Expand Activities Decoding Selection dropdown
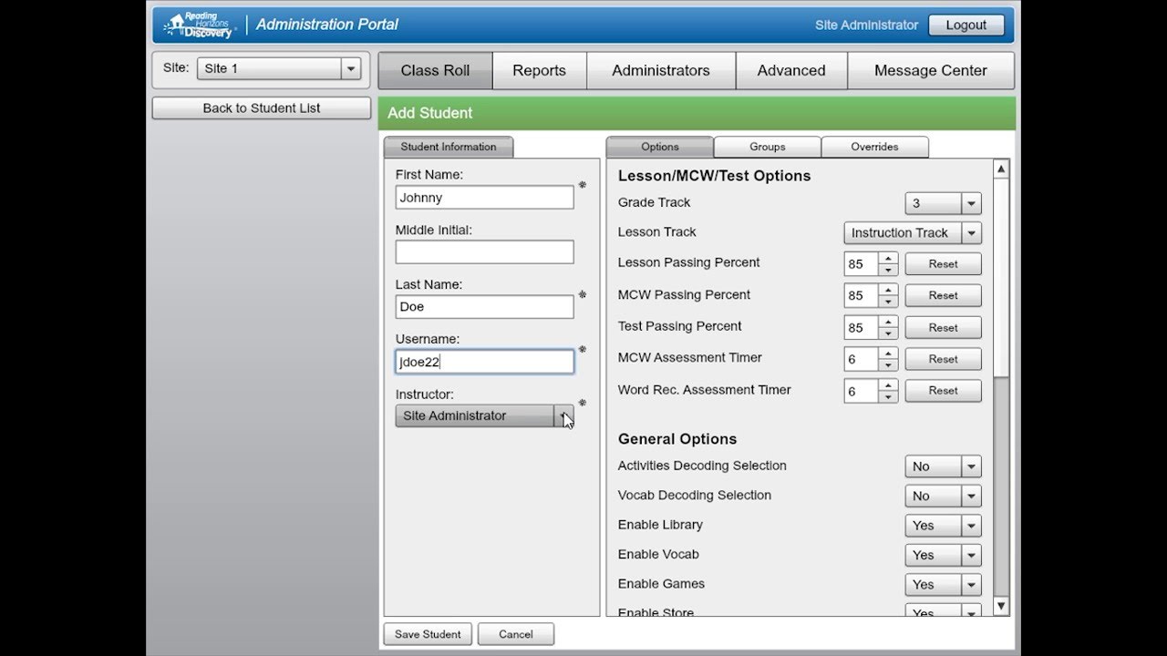 943,466
